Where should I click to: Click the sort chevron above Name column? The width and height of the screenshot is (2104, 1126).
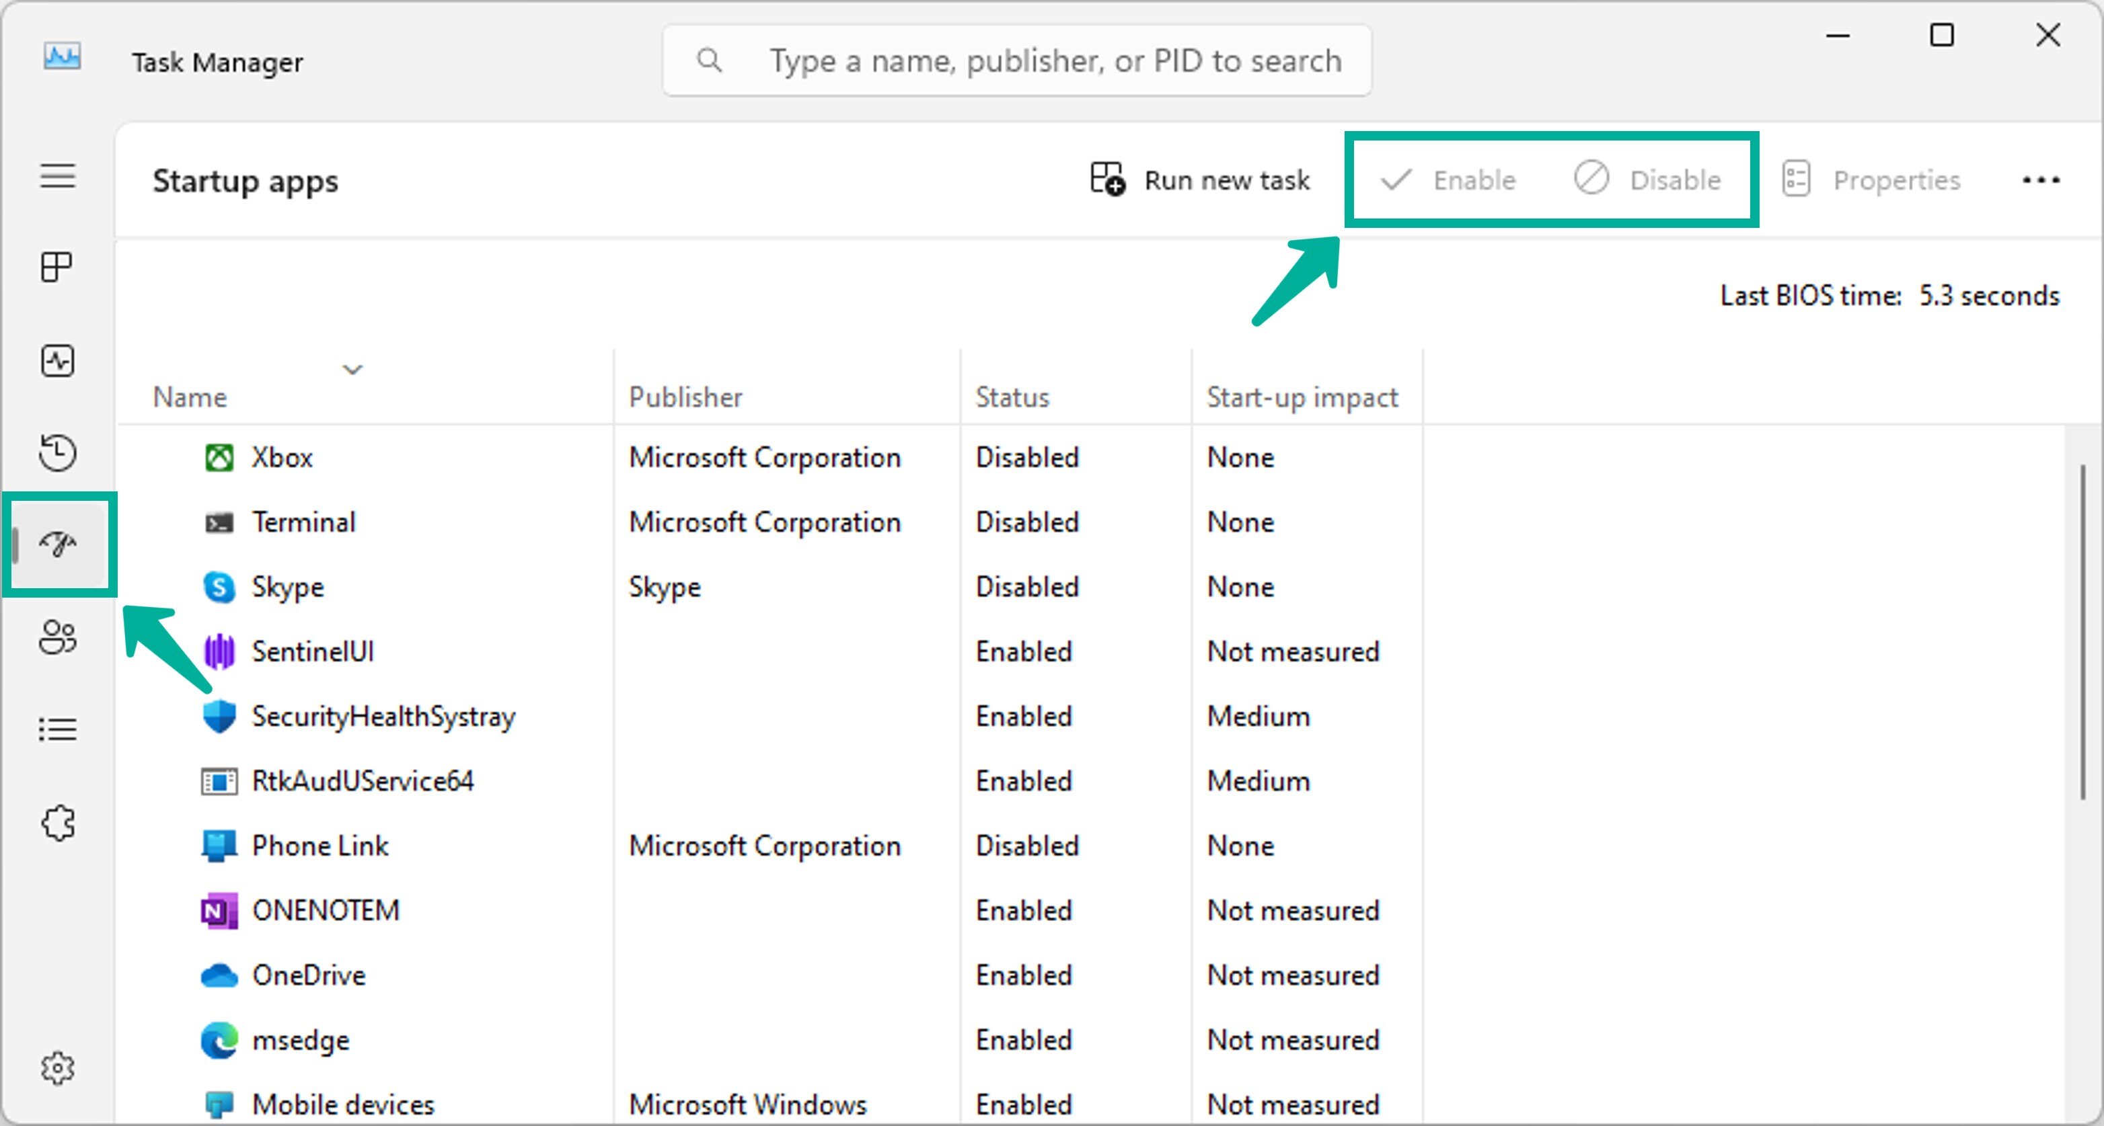point(352,370)
